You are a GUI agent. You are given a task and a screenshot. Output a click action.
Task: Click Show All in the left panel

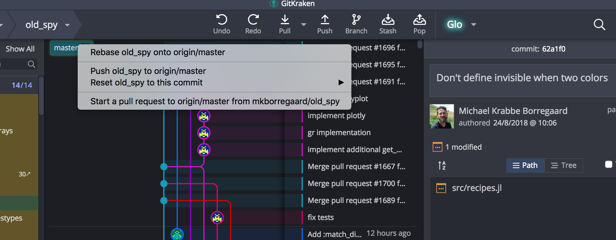20,49
